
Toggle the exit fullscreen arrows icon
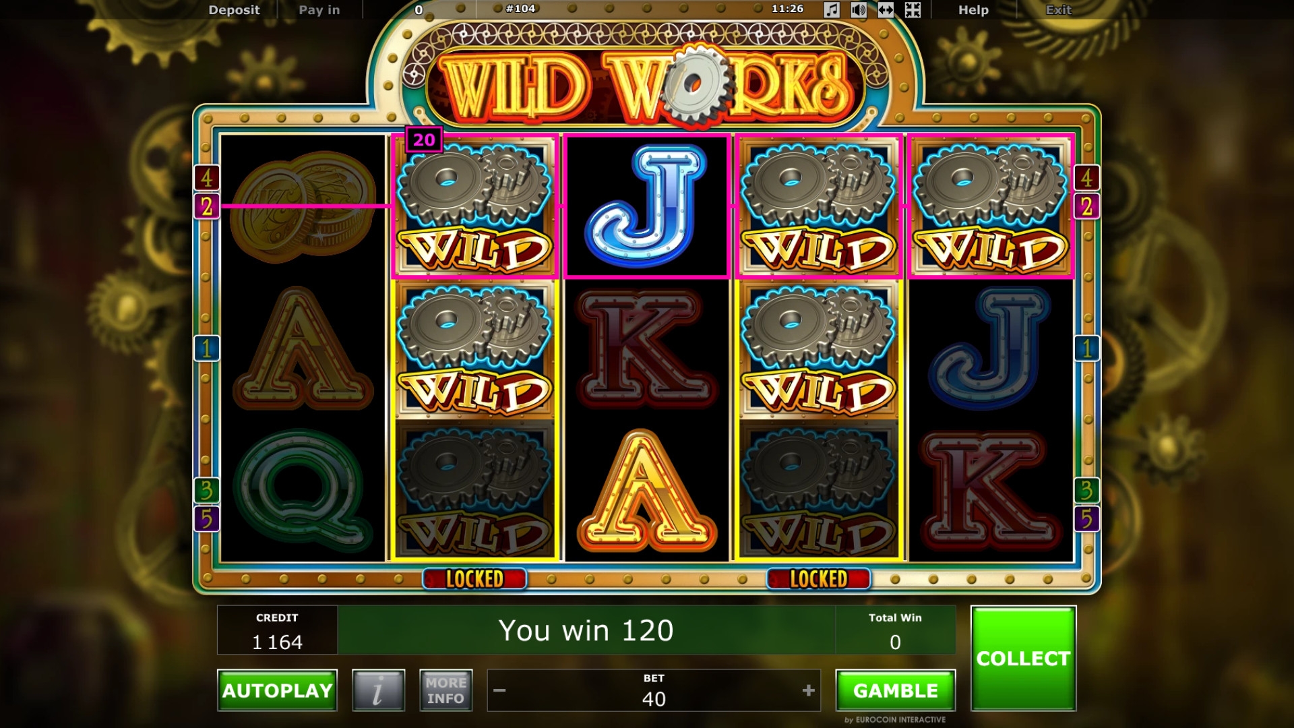(913, 9)
